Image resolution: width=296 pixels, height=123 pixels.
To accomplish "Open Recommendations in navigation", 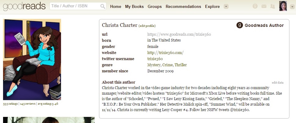I will point(183,6).
